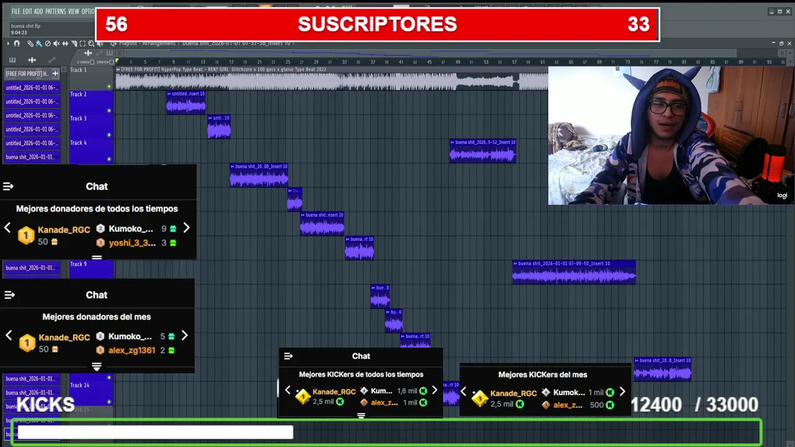Open playlist options arrow menu
795x447 pixels.
point(8,43)
